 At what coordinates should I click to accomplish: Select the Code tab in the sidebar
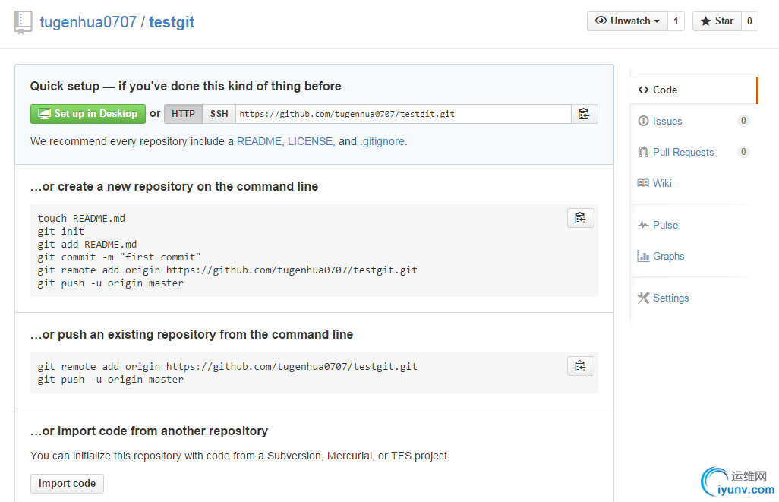click(x=664, y=90)
